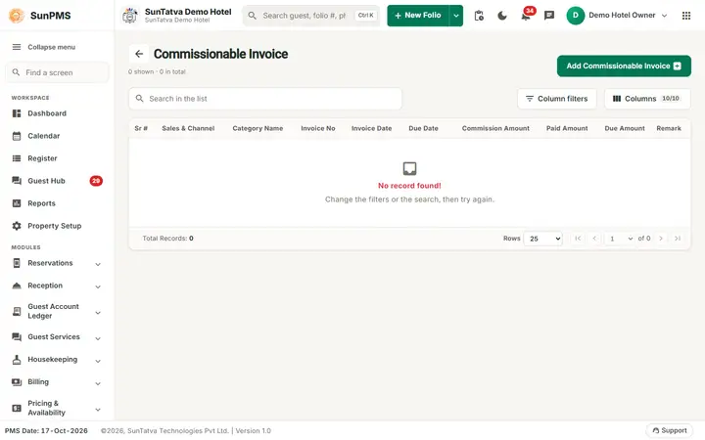Sort by Category Name column

(258, 128)
